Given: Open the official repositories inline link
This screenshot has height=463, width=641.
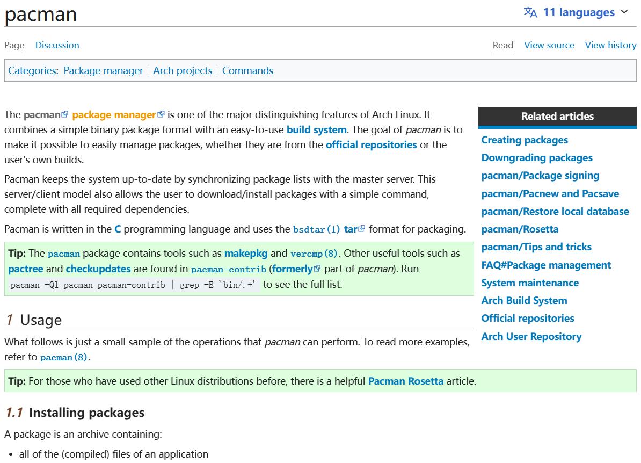Looking at the screenshot, I should (x=371, y=144).
